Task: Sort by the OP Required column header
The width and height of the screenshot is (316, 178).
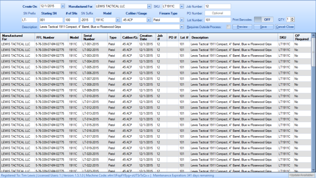Action: click(x=302, y=37)
